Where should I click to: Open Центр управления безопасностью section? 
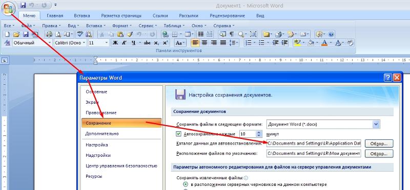(x=121, y=166)
